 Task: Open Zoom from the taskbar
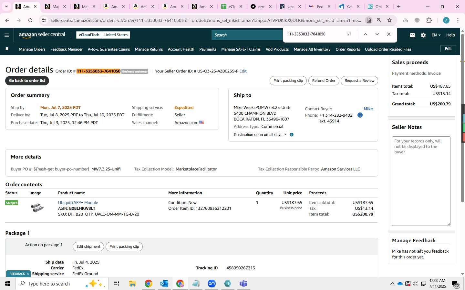212,284
